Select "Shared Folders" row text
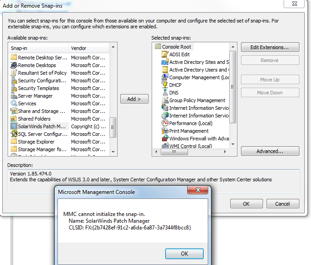Viewport: 311px width, 265px height. 34,119
